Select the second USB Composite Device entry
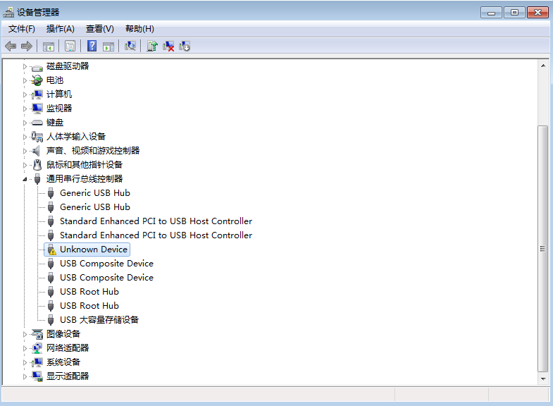The height and width of the screenshot is (406, 553). pyautogui.click(x=106, y=278)
